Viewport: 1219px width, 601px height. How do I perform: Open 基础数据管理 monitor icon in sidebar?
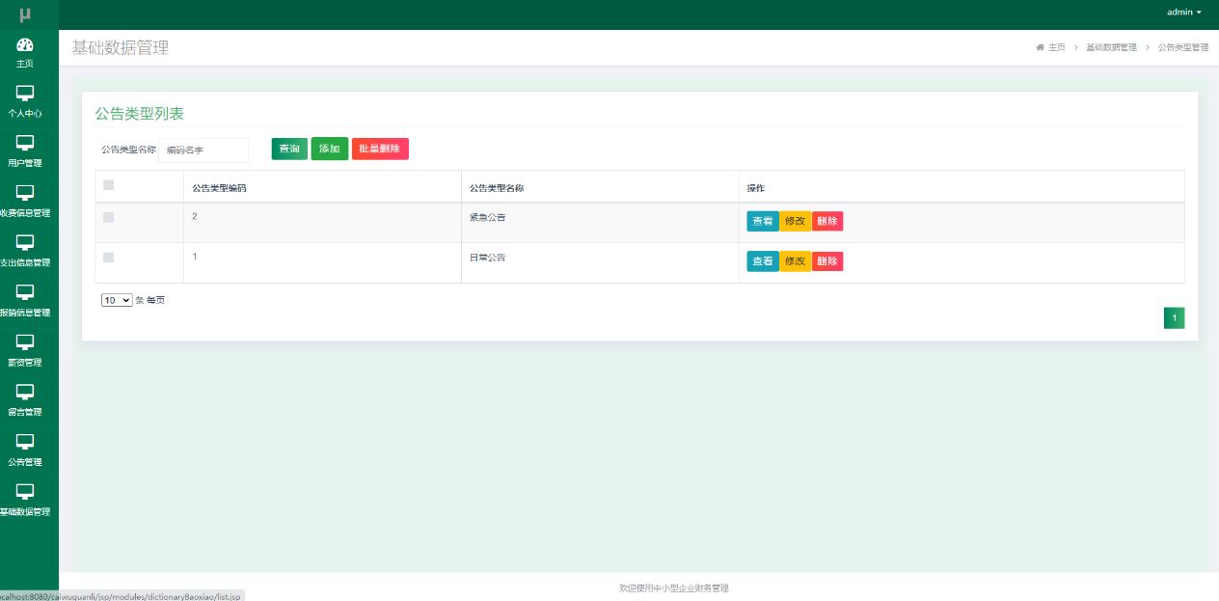click(25, 492)
